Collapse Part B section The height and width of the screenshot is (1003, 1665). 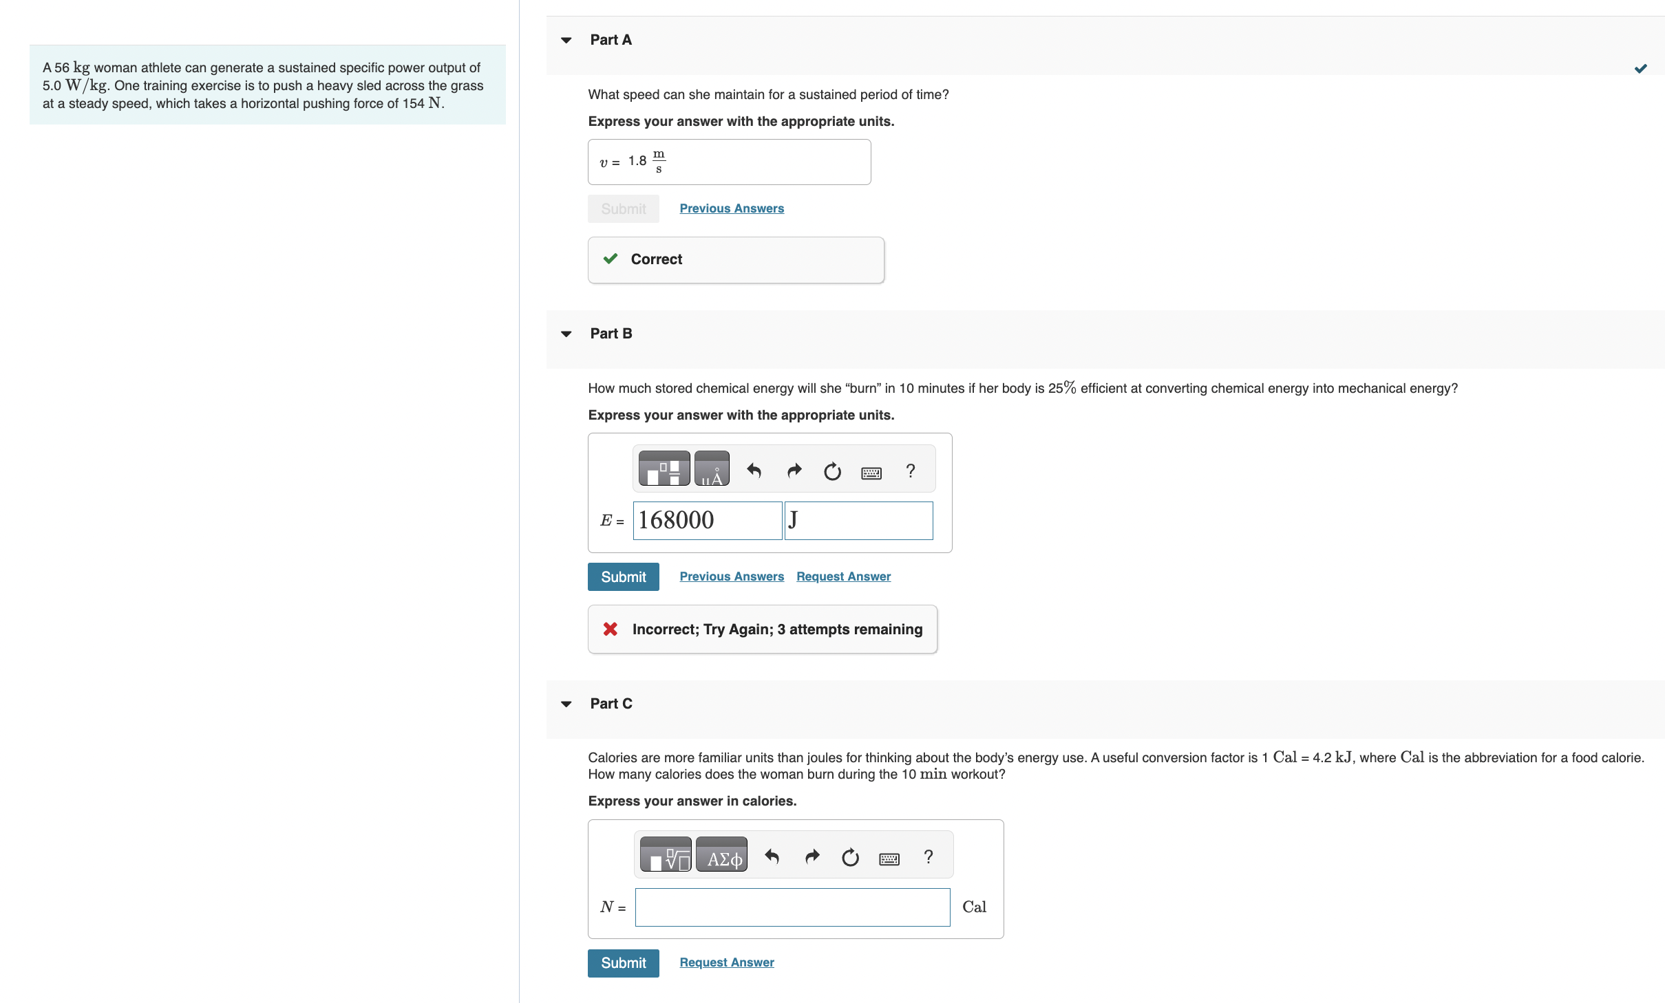[566, 334]
